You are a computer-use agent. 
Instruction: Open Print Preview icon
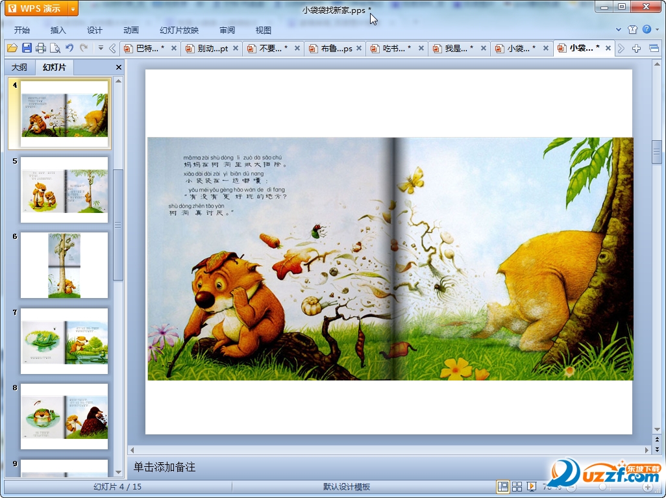pyautogui.click(x=55, y=48)
